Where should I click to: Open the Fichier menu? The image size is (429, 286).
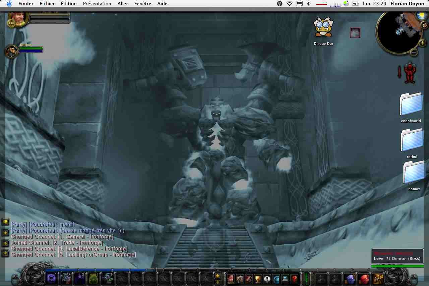point(47,4)
